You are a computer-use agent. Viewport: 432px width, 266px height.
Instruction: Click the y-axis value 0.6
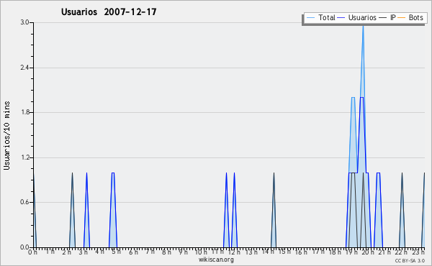point(24,202)
